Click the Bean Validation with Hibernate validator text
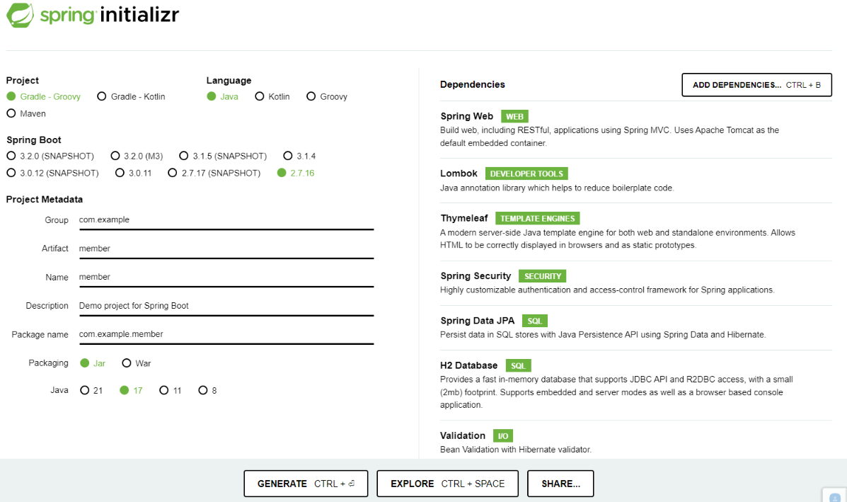Viewport: 847px width, 502px height. tap(516, 450)
